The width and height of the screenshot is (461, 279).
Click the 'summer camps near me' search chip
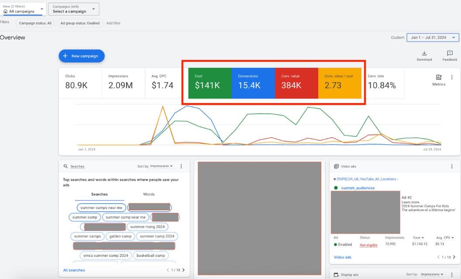[101, 207]
